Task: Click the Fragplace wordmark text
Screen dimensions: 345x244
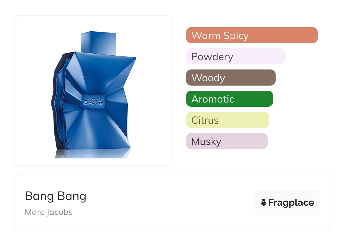Action: coord(291,202)
